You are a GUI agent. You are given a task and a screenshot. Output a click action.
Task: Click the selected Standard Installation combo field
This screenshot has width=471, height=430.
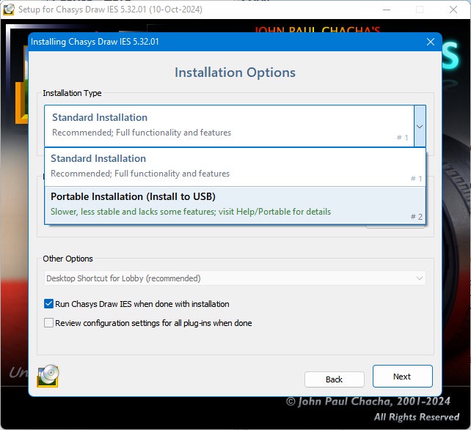click(229, 126)
